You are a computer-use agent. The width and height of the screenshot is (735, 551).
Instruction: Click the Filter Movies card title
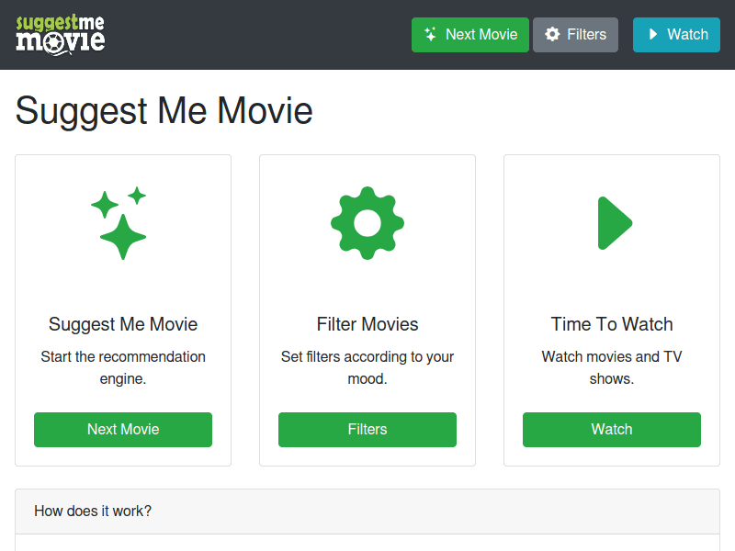[x=367, y=324]
